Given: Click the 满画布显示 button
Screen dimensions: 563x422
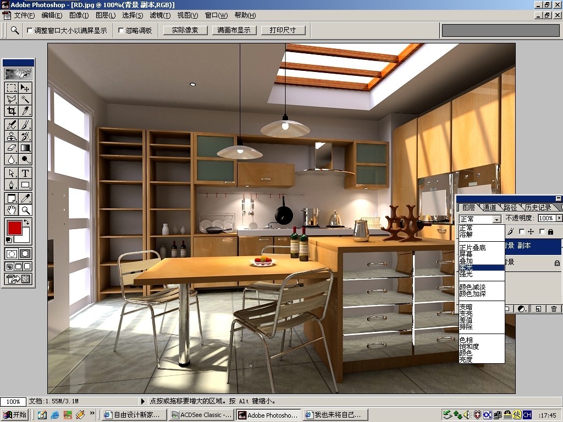Looking at the screenshot, I should coord(234,30).
